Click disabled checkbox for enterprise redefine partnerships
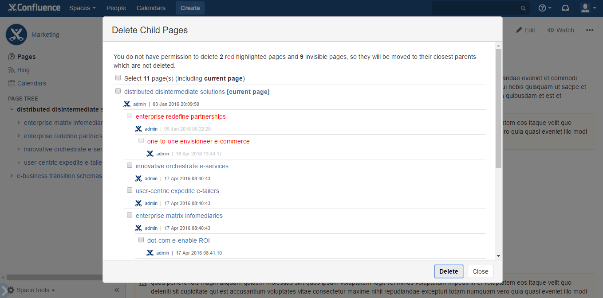 (x=130, y=116)
